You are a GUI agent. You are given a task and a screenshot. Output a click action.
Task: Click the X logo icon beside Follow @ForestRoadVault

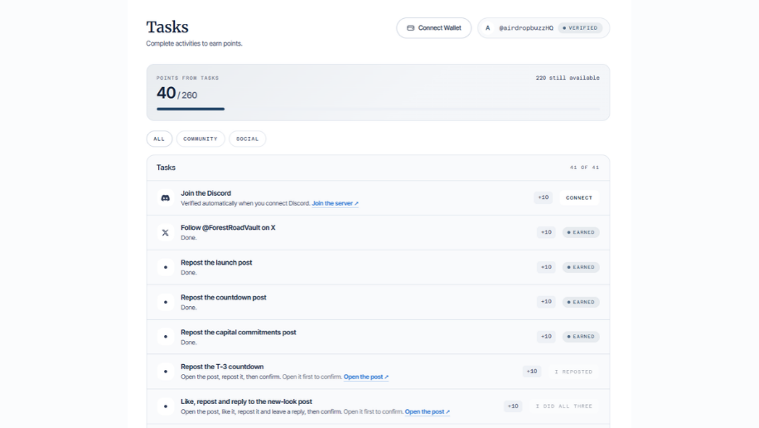coord(165,232)
